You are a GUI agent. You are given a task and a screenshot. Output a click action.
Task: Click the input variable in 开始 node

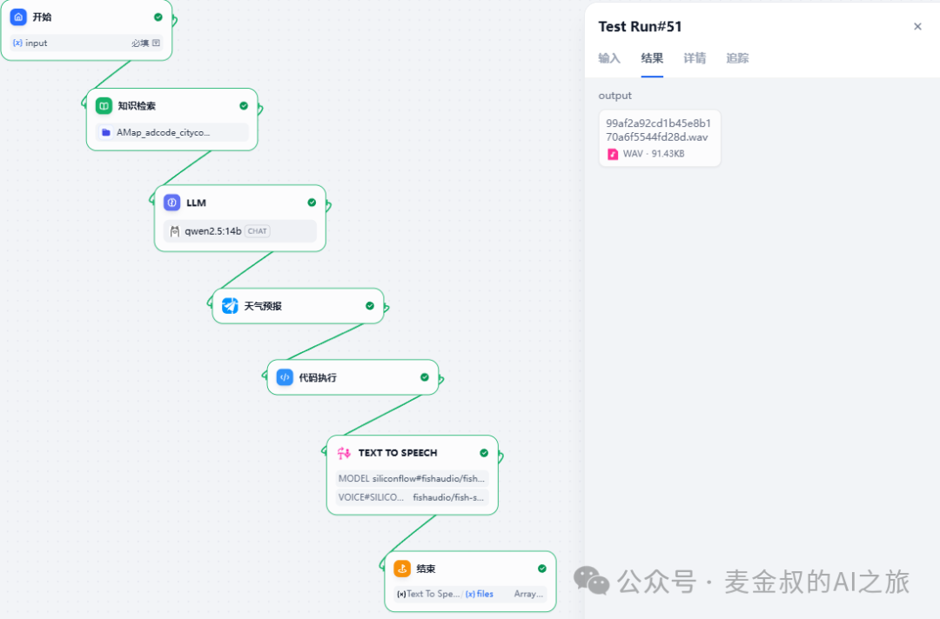[37, 43]
